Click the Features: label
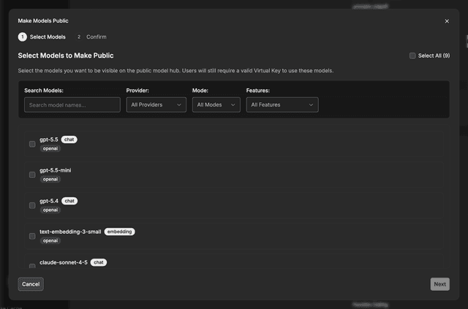The width and height of the screenshot is (468, 309). [x=258, y=91]
